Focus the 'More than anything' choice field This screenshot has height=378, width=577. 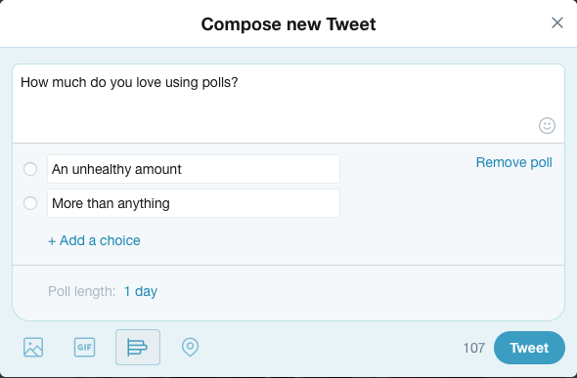point(194,203)
